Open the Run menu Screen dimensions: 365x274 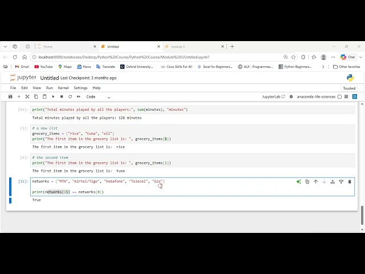click(x=50, y=88)
